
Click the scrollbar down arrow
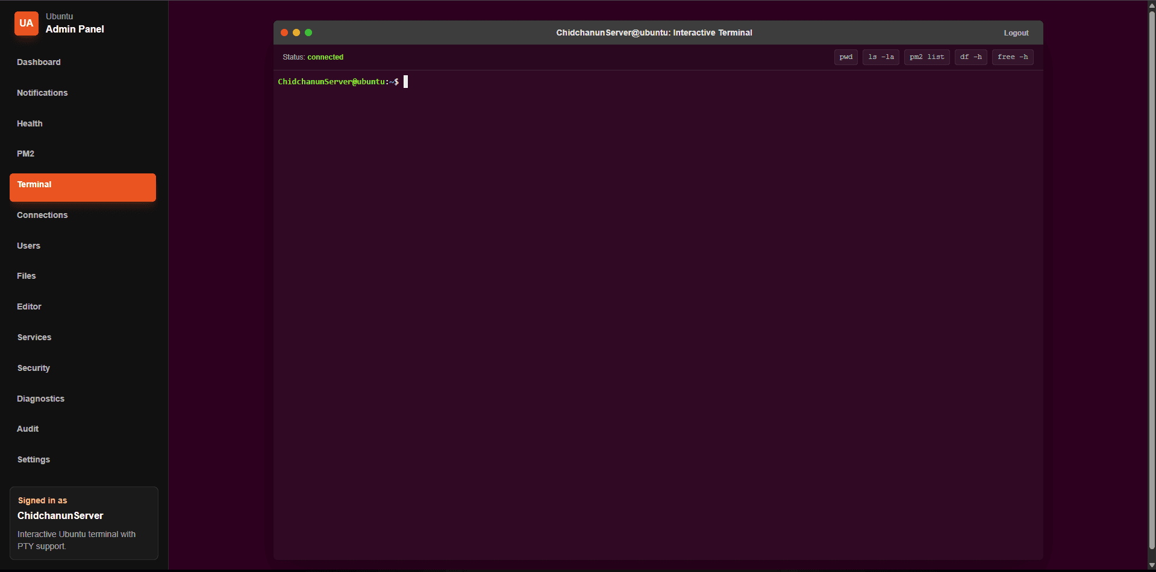pyautogui.click(x=1152, y=565)
